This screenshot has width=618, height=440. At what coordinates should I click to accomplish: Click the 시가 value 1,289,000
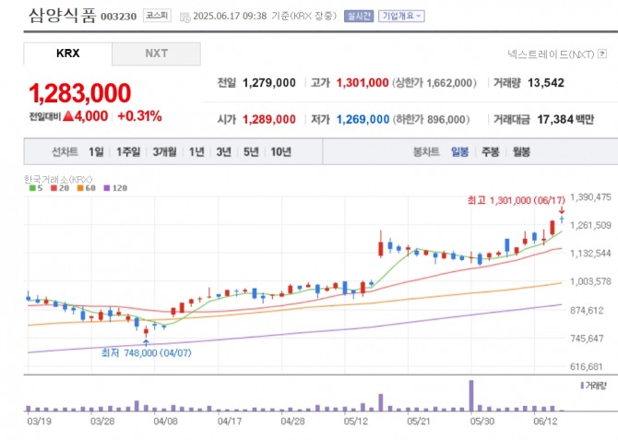[269, 120]
